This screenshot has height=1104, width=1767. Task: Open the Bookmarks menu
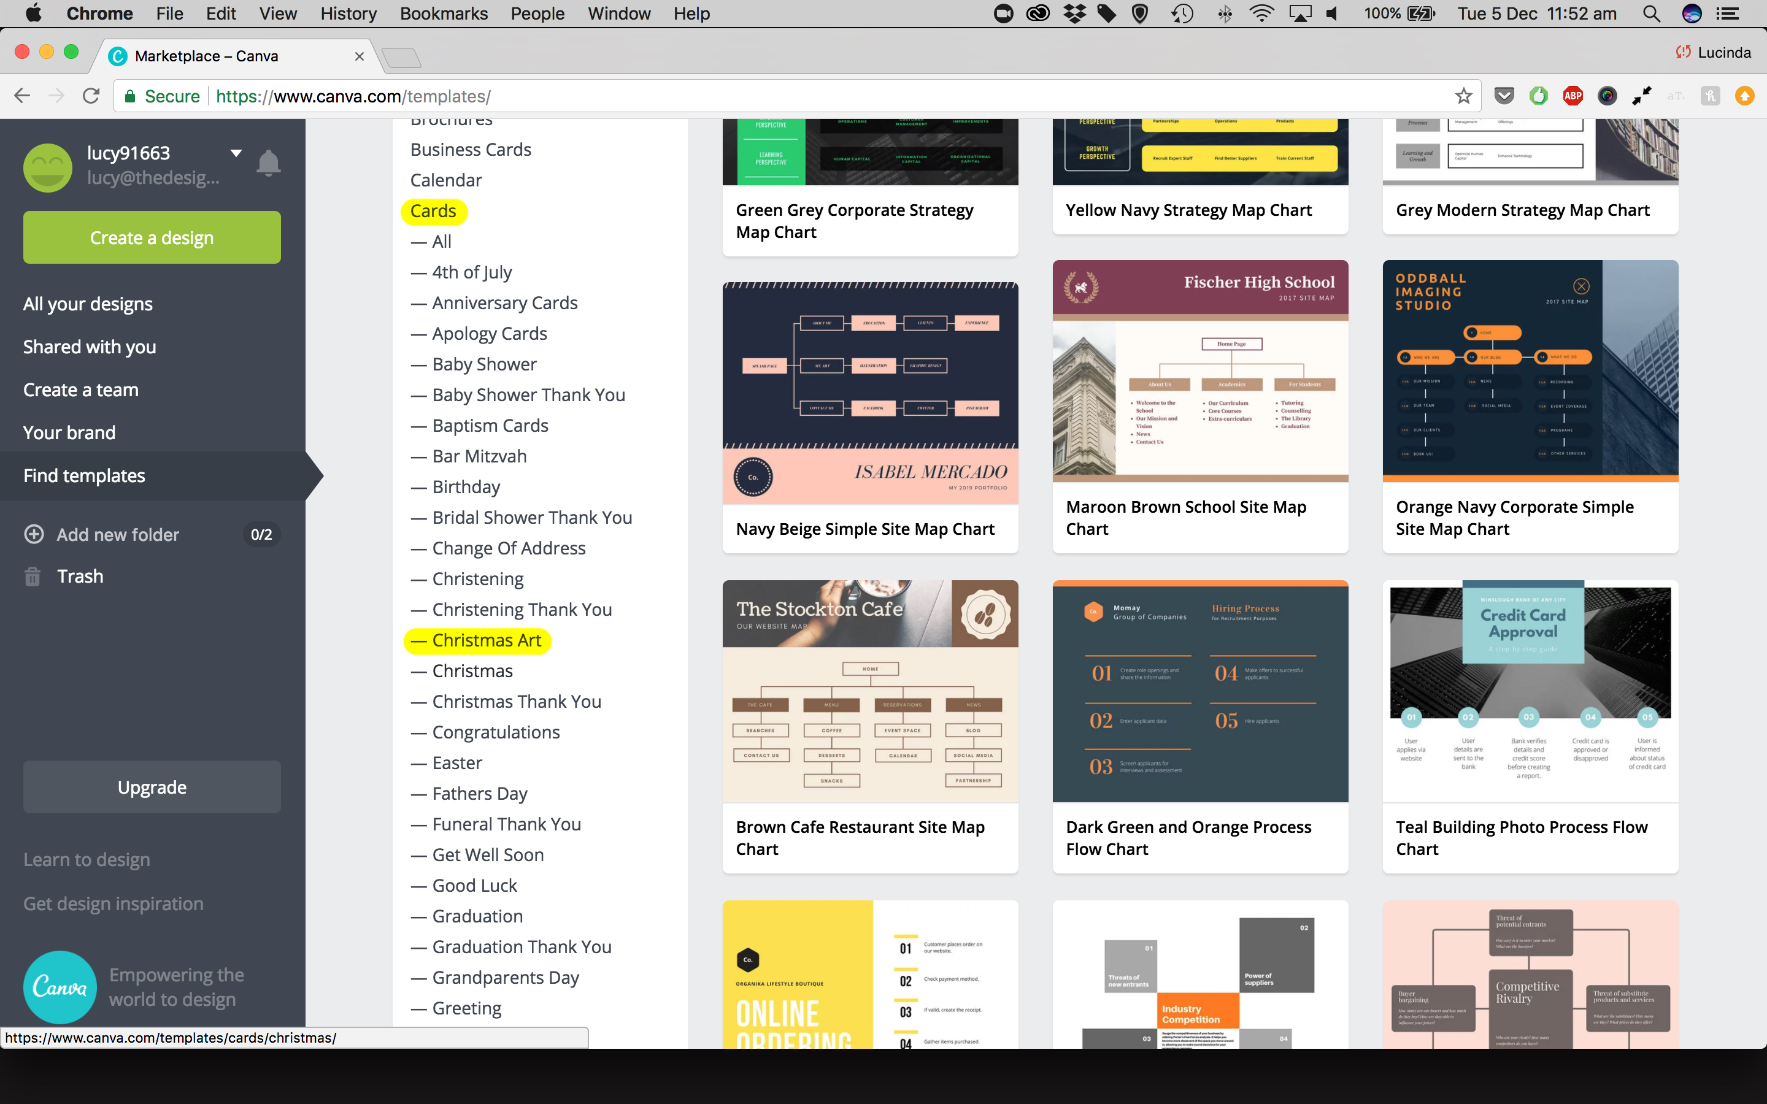point(444,14)
